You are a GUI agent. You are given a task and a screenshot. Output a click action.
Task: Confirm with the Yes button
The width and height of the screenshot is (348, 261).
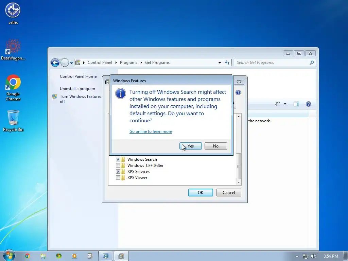click(x=190, y=146)
